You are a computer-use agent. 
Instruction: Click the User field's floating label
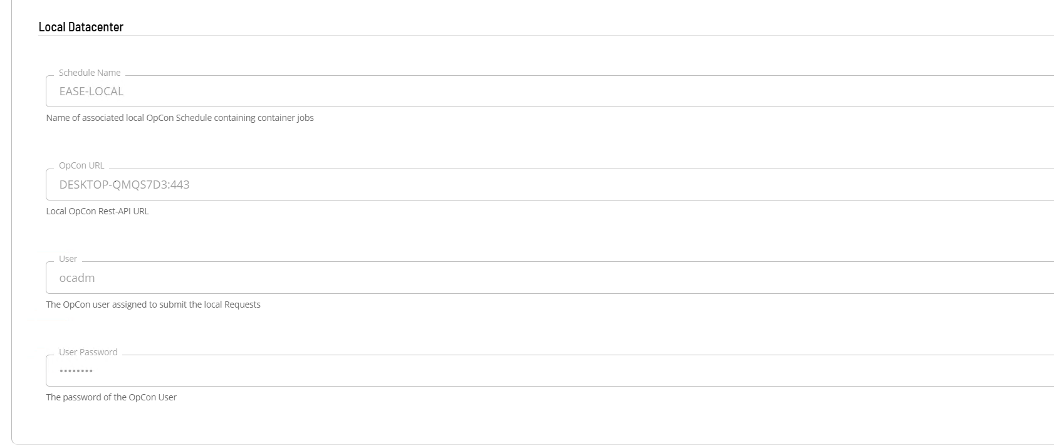click(68, 259)
